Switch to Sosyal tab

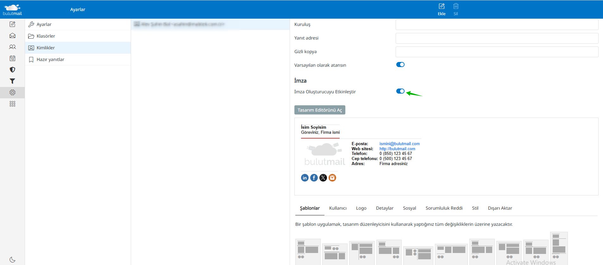pos(409,208)
